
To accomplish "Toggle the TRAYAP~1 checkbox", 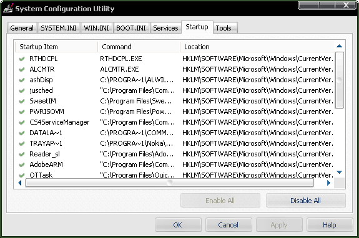I will coord(22,143).
